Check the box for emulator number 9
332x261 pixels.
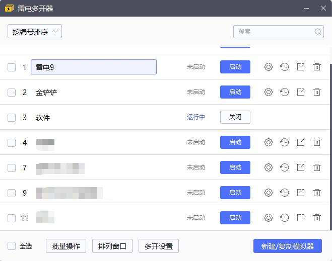[x=12, y=193]
